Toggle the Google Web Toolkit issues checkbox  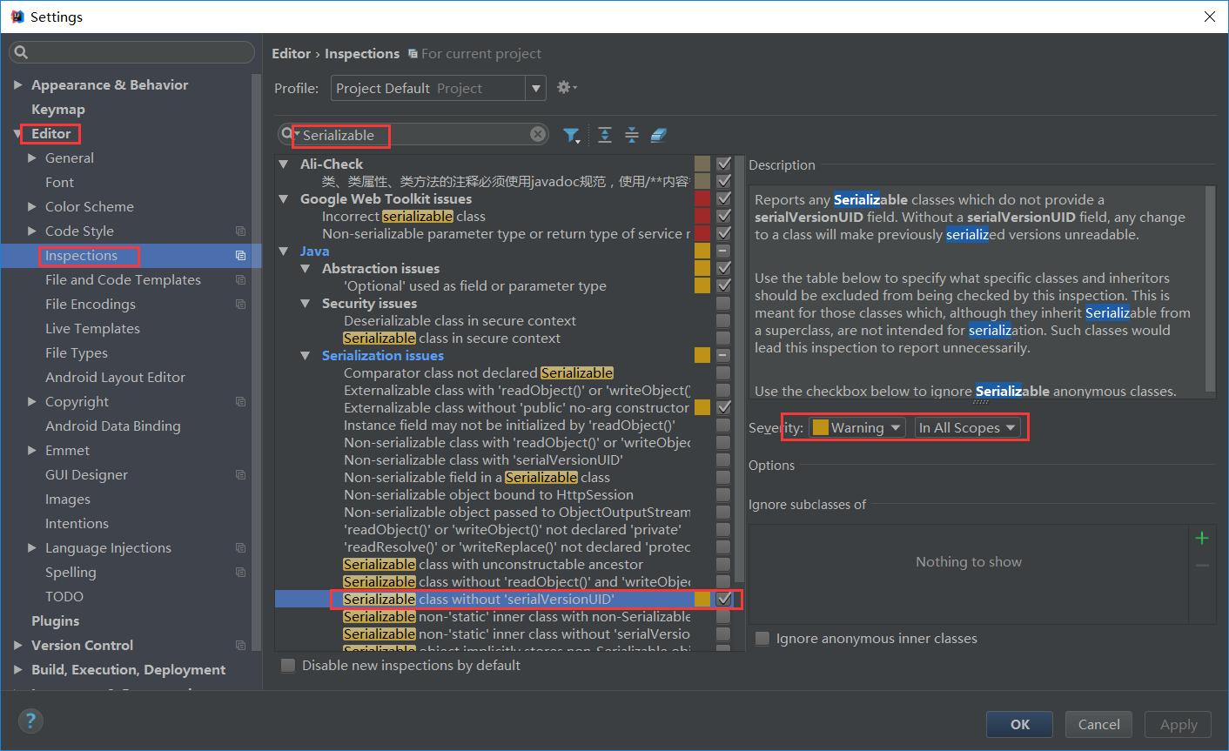[x=723, y=198]
